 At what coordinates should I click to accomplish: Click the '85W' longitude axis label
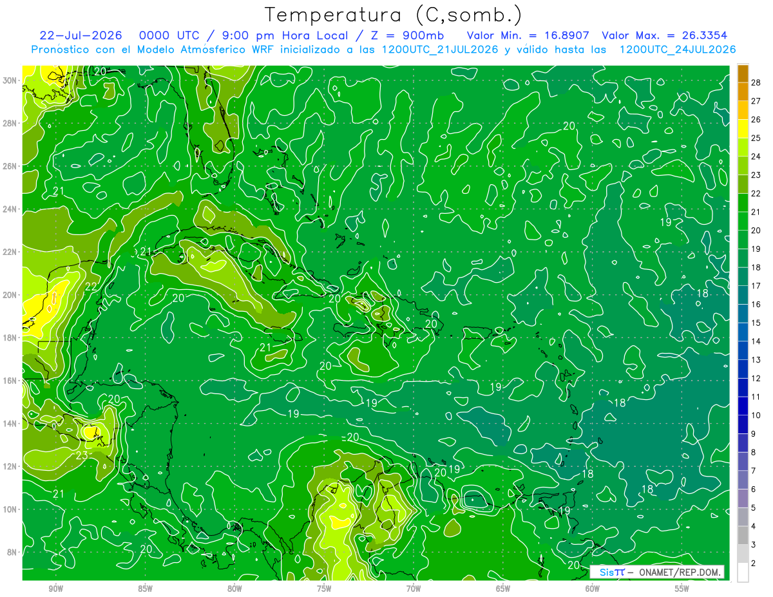[x=145, y=589]
